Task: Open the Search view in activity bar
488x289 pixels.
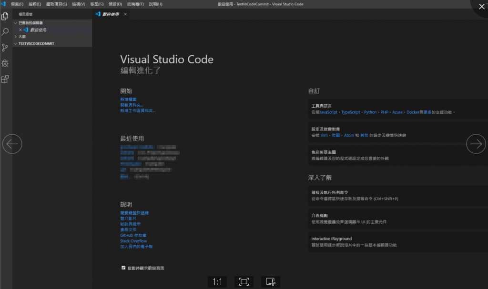Action: pyautogui.click(x=5, y=32)
